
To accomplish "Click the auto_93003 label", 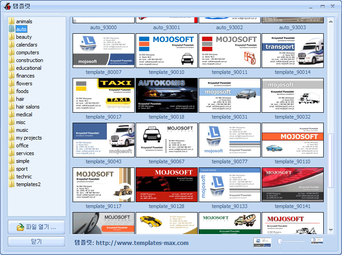I will 293,27.
